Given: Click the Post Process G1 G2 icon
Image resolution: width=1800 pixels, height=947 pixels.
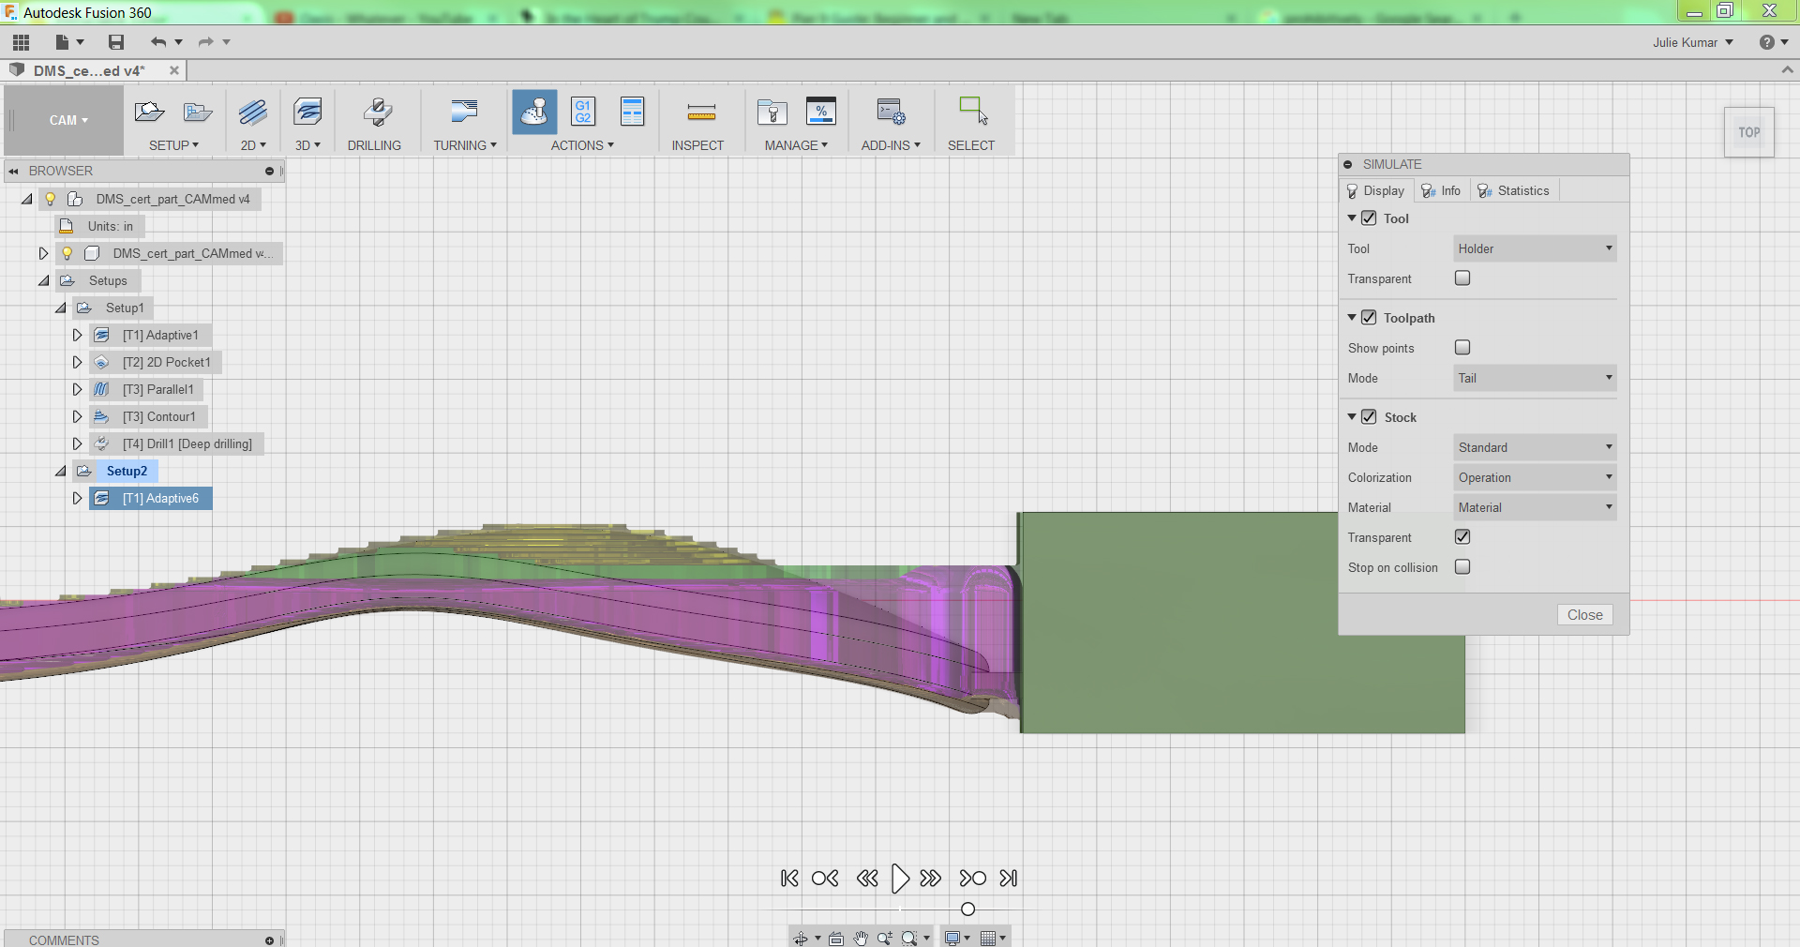Looking at the screenshot, I should pyautogui.click(x=583, y=112).
